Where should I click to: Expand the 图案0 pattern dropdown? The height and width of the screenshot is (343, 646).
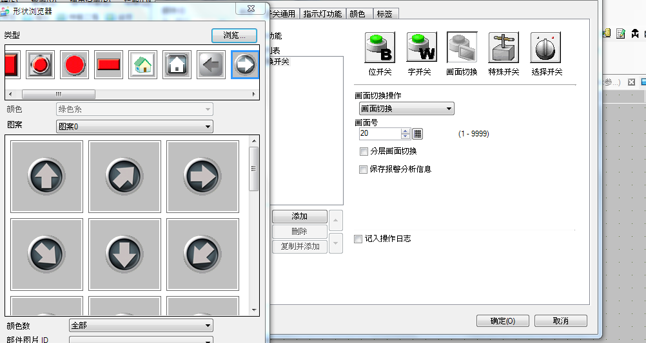(x=134, y=127)
